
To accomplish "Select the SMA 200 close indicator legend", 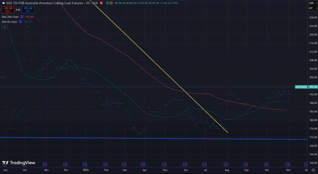I will coord(10,17).
